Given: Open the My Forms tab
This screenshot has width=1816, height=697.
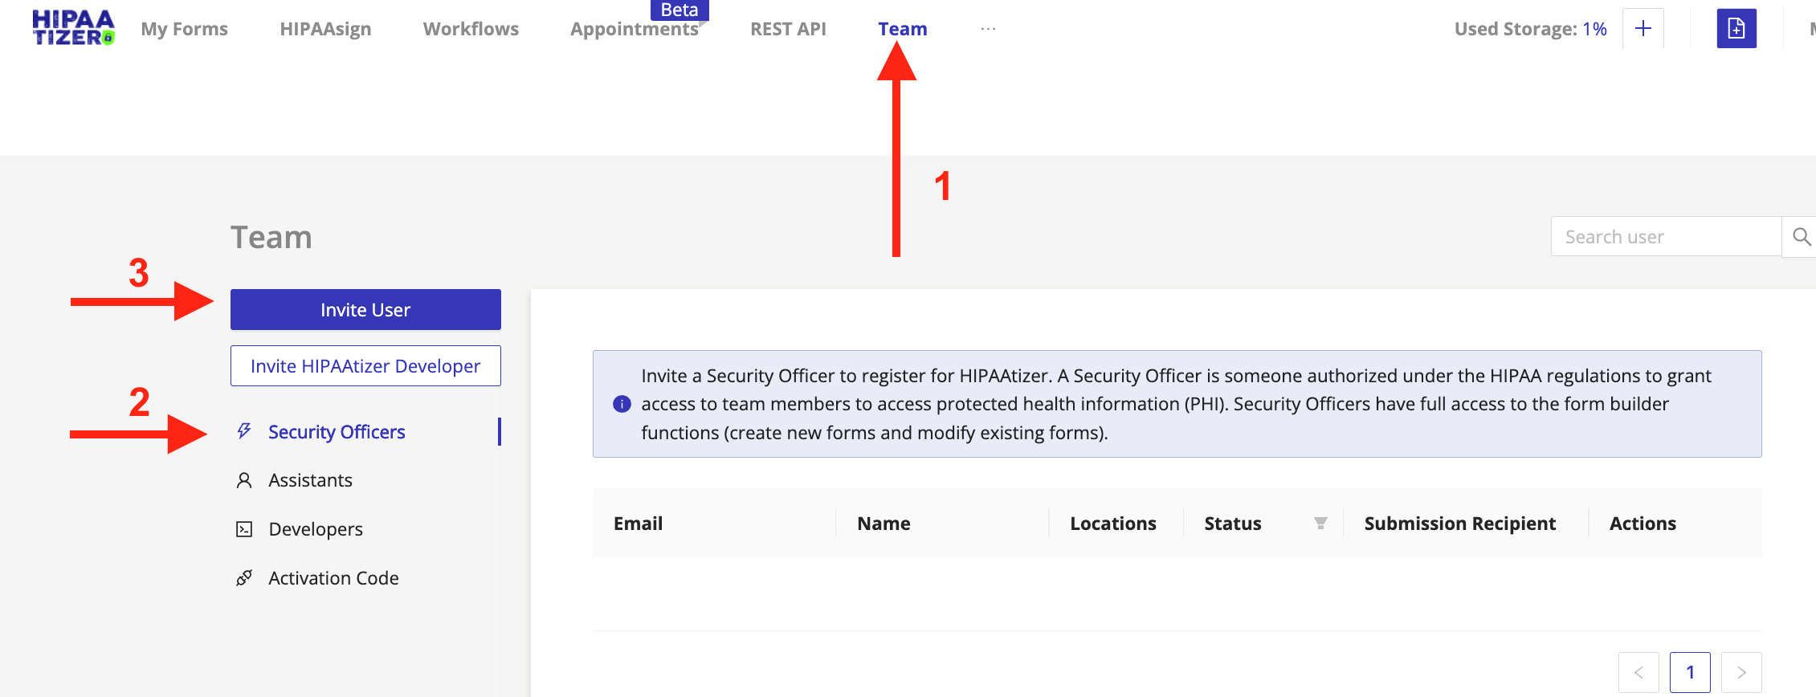Looking at the screenshot, I should 185,29.
